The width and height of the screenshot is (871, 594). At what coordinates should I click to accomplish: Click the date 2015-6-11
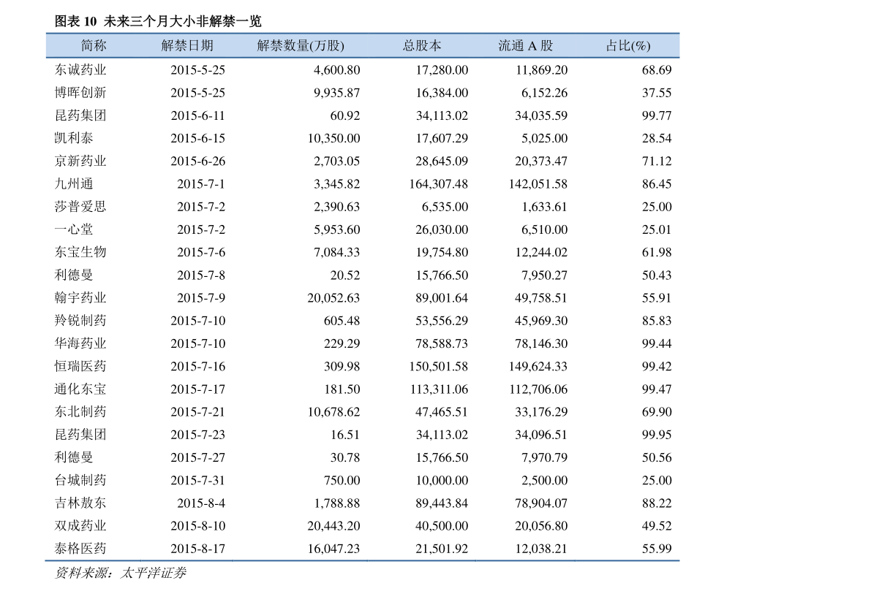click(197, 115)
